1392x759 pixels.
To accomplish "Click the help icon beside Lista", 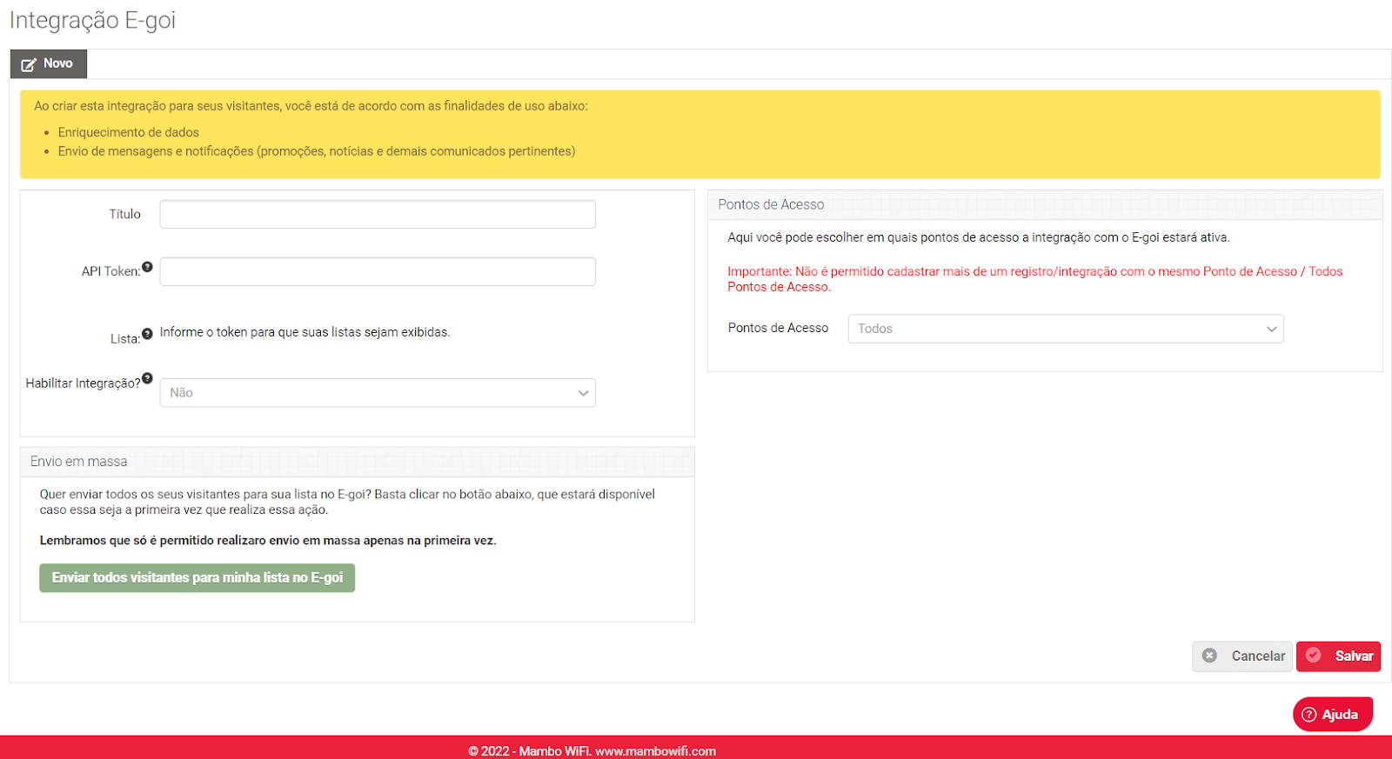I will 147,334.
